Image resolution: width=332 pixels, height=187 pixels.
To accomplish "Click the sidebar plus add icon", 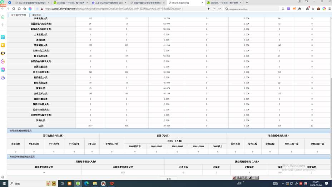I will click(x=3, y=25).
